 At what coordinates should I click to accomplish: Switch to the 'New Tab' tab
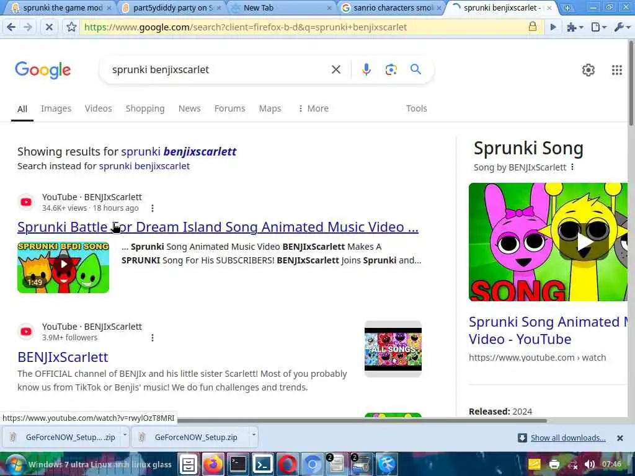(x=280, y=7)
